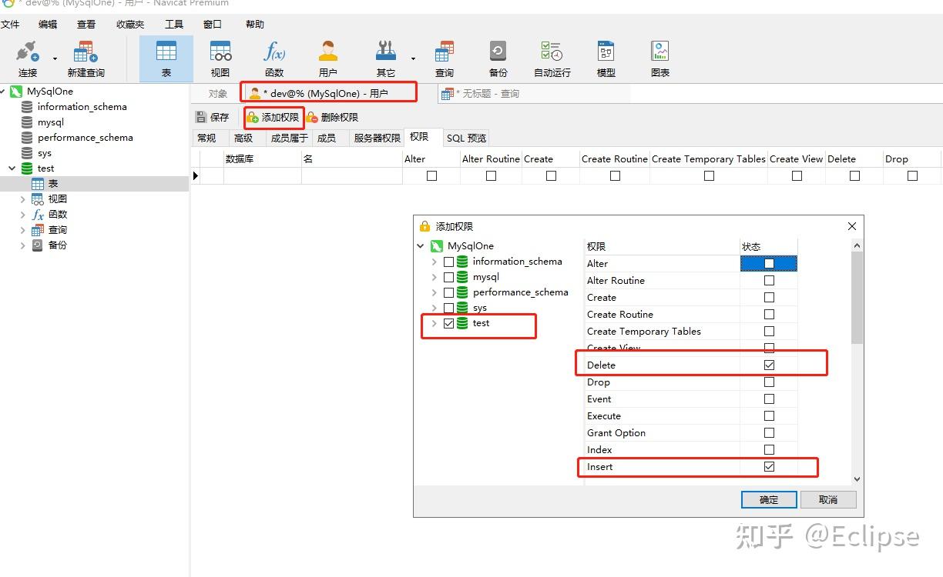Enable Grant Option checkbox in dialog

(x=769, y=433)
